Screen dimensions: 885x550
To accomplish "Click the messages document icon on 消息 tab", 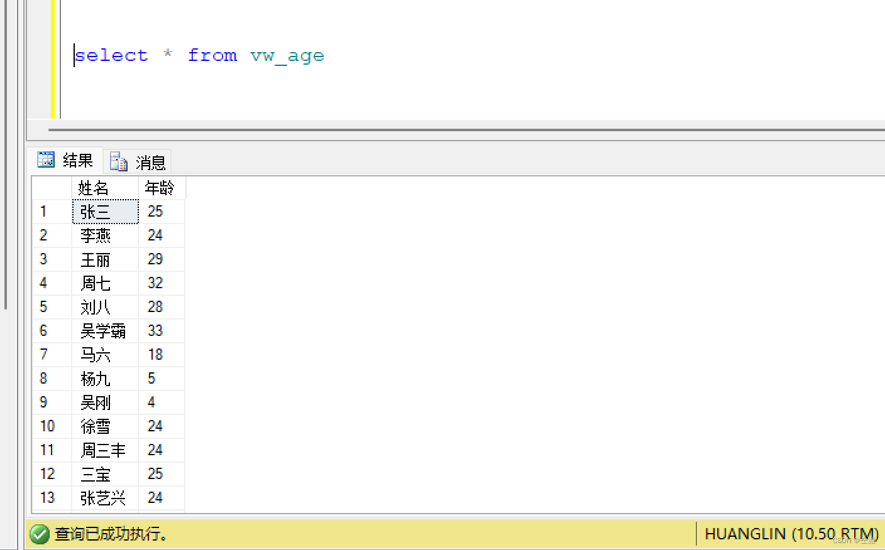I will (119, 162).
